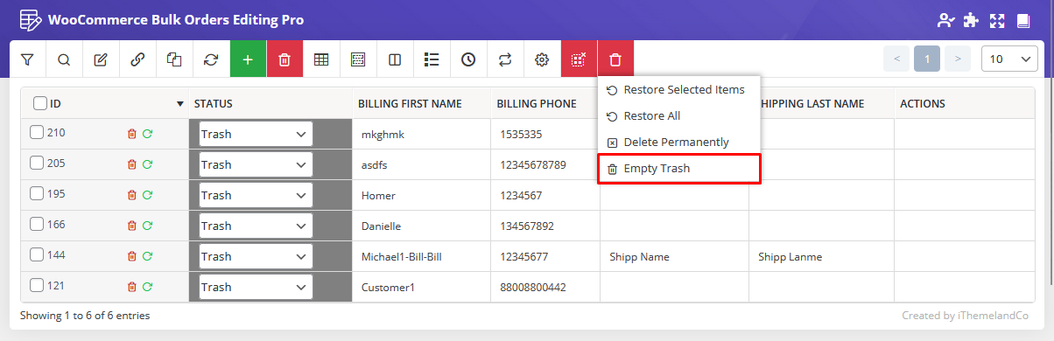
Task: Choose Empty Trash from menu
Action: (x=678, y=169)
